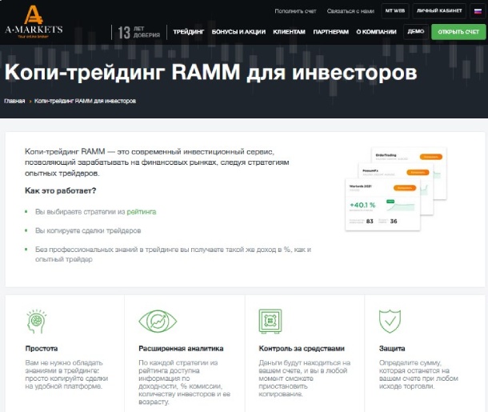Click the eye analytics icon
488x412 pixels.
158,321
